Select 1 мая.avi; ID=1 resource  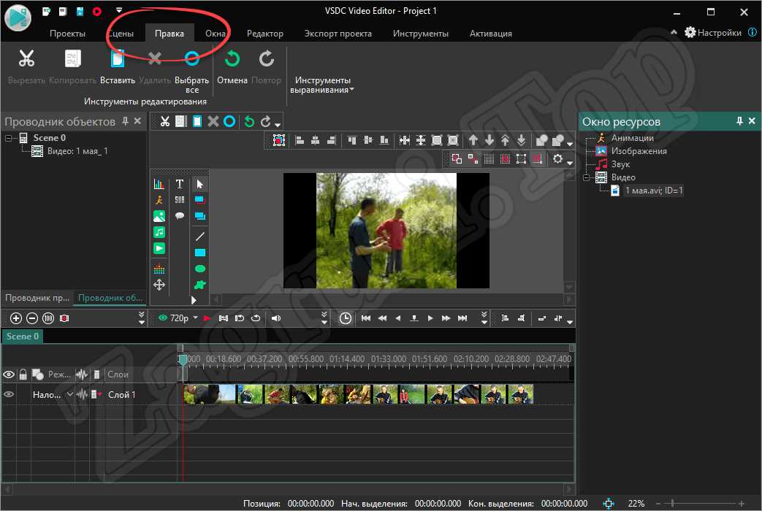point(654,191)
